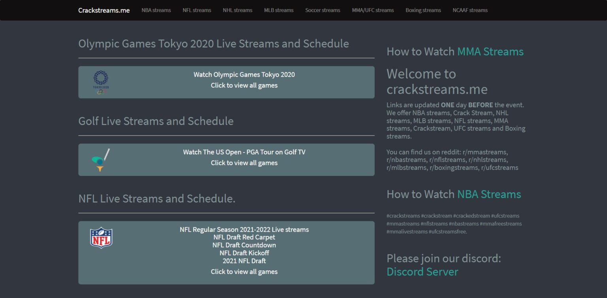Screen dimensions: 607x298
Task: Open the MMA/UFC streams page
Action: [373, 10]
